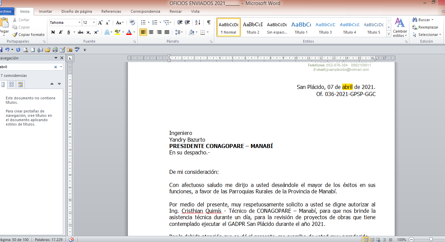Click the text highlight color swatch

point(117,32)
